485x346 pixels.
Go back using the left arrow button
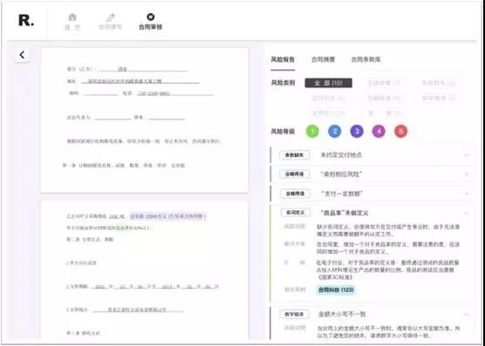tap(22, 55)
